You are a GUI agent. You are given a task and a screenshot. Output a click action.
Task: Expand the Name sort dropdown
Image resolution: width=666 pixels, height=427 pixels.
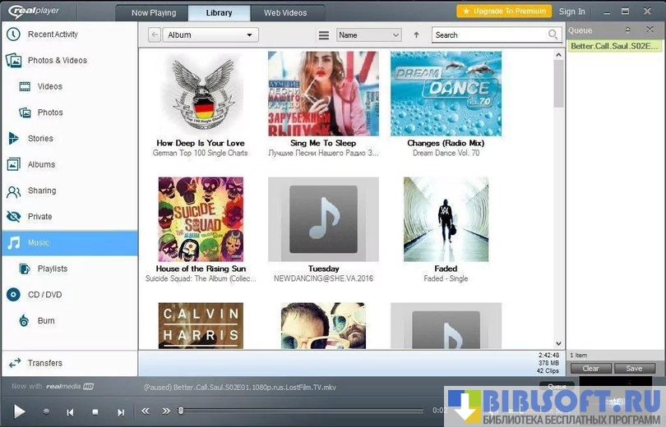point(369,35)
